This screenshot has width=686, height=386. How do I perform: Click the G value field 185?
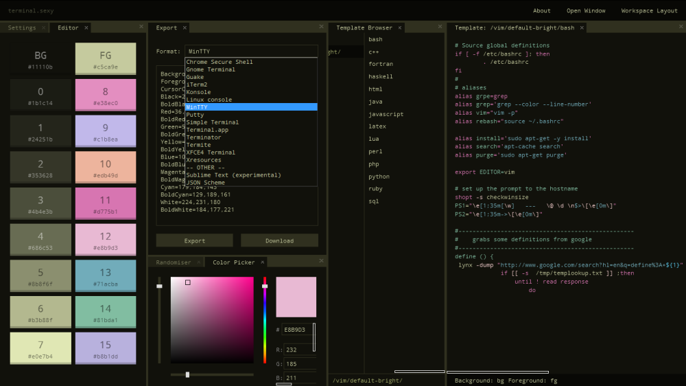(299, 363)
